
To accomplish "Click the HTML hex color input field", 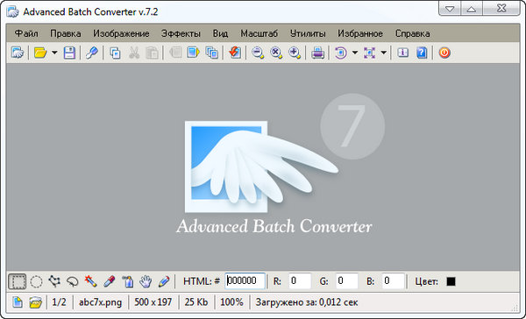I will coord(245,280).
